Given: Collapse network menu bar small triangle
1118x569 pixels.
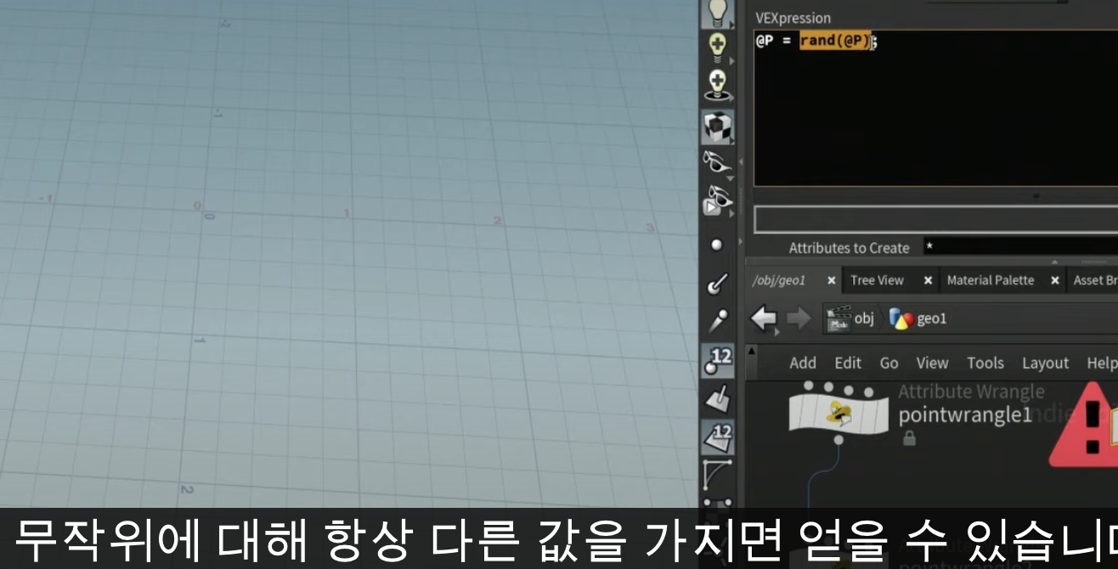Looking at the screenshot, I should 751,351.
